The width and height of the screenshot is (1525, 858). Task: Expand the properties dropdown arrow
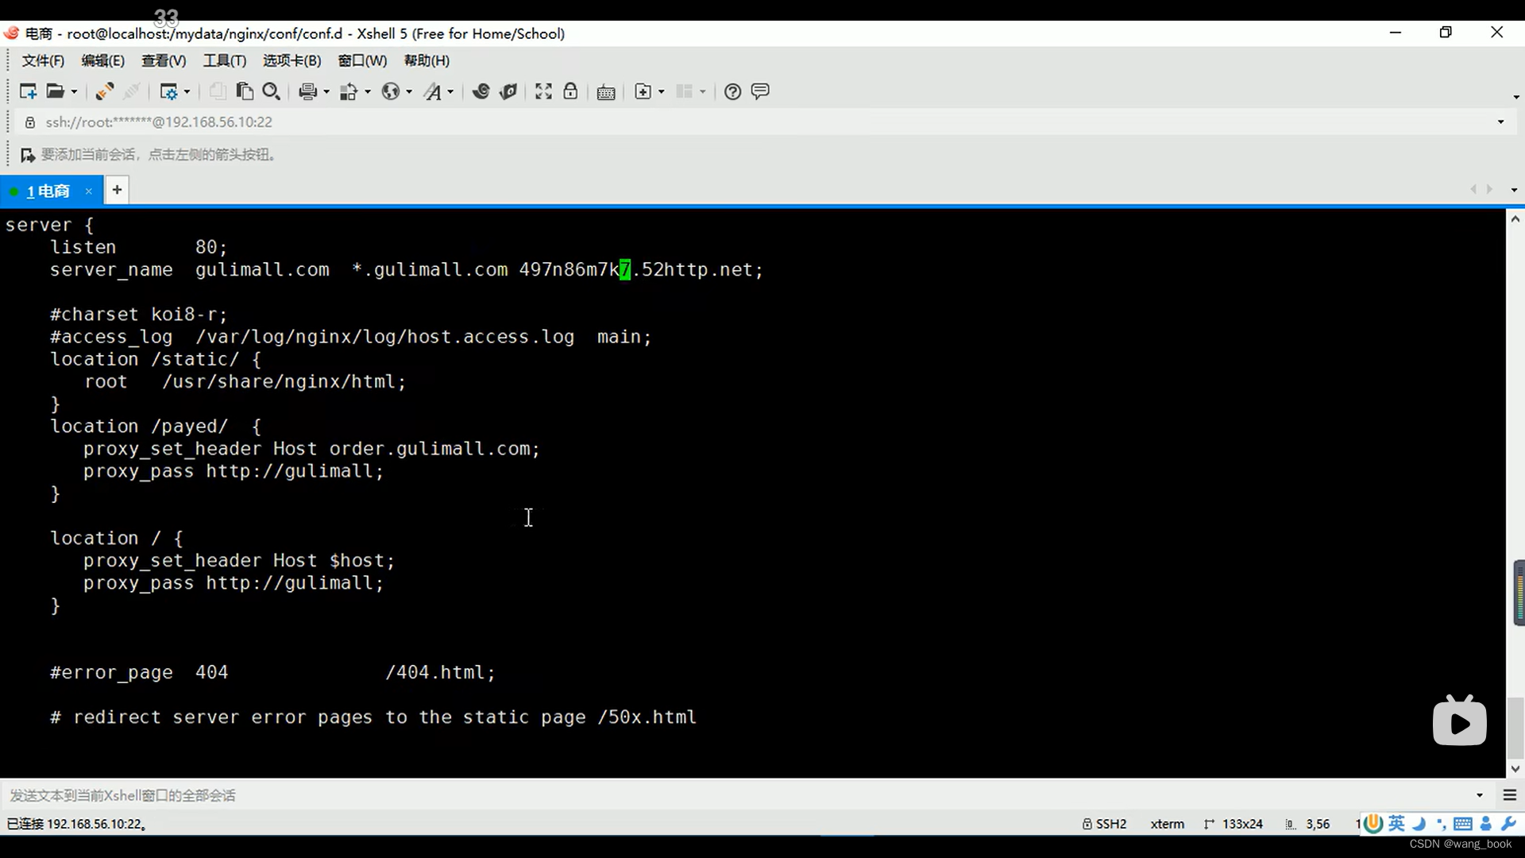click(187, 92)
